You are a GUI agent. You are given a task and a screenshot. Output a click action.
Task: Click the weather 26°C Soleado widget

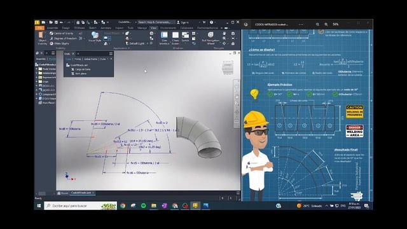tap(310, 205)
